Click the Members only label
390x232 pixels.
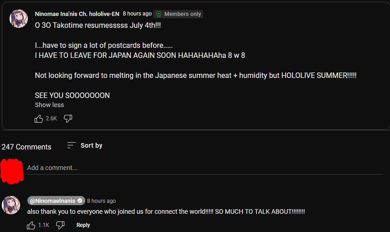coord(182,14)
